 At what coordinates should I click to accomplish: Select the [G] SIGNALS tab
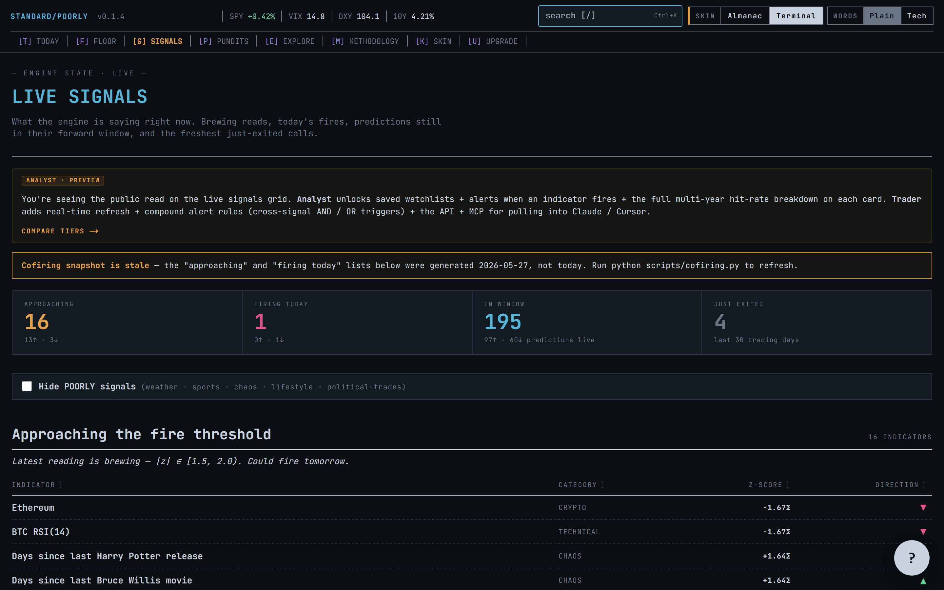click(x=158, y=41)
